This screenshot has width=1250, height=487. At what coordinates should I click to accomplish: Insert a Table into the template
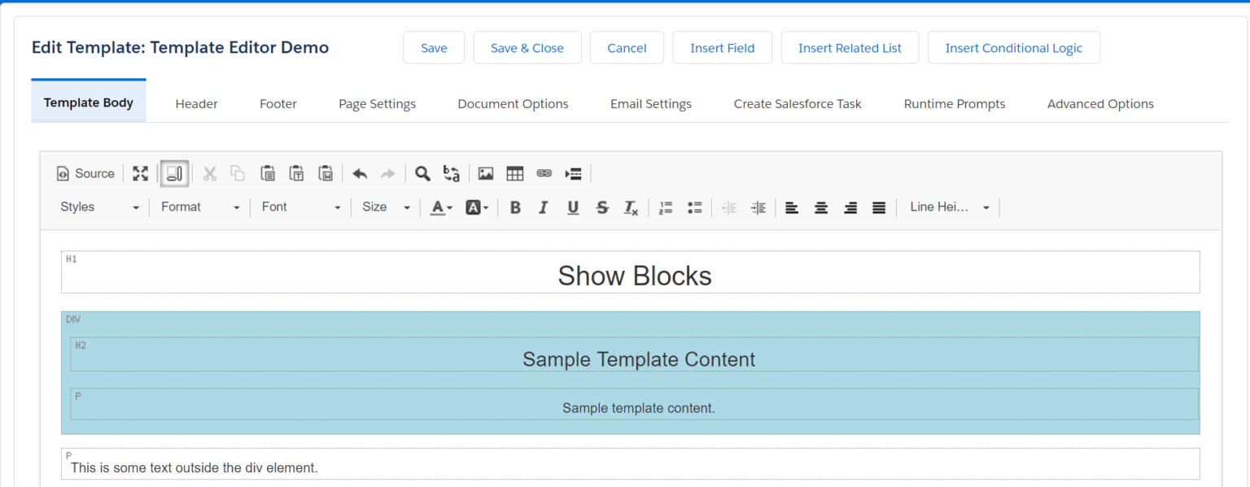[x=514, y=173]
